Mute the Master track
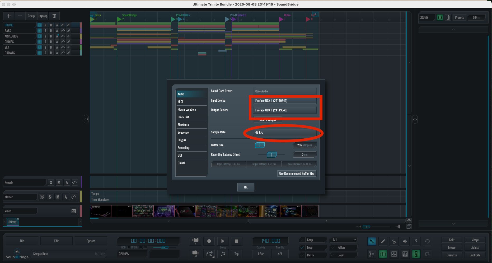The width and height of the screenshot is (492, 263). click(58, 197)
